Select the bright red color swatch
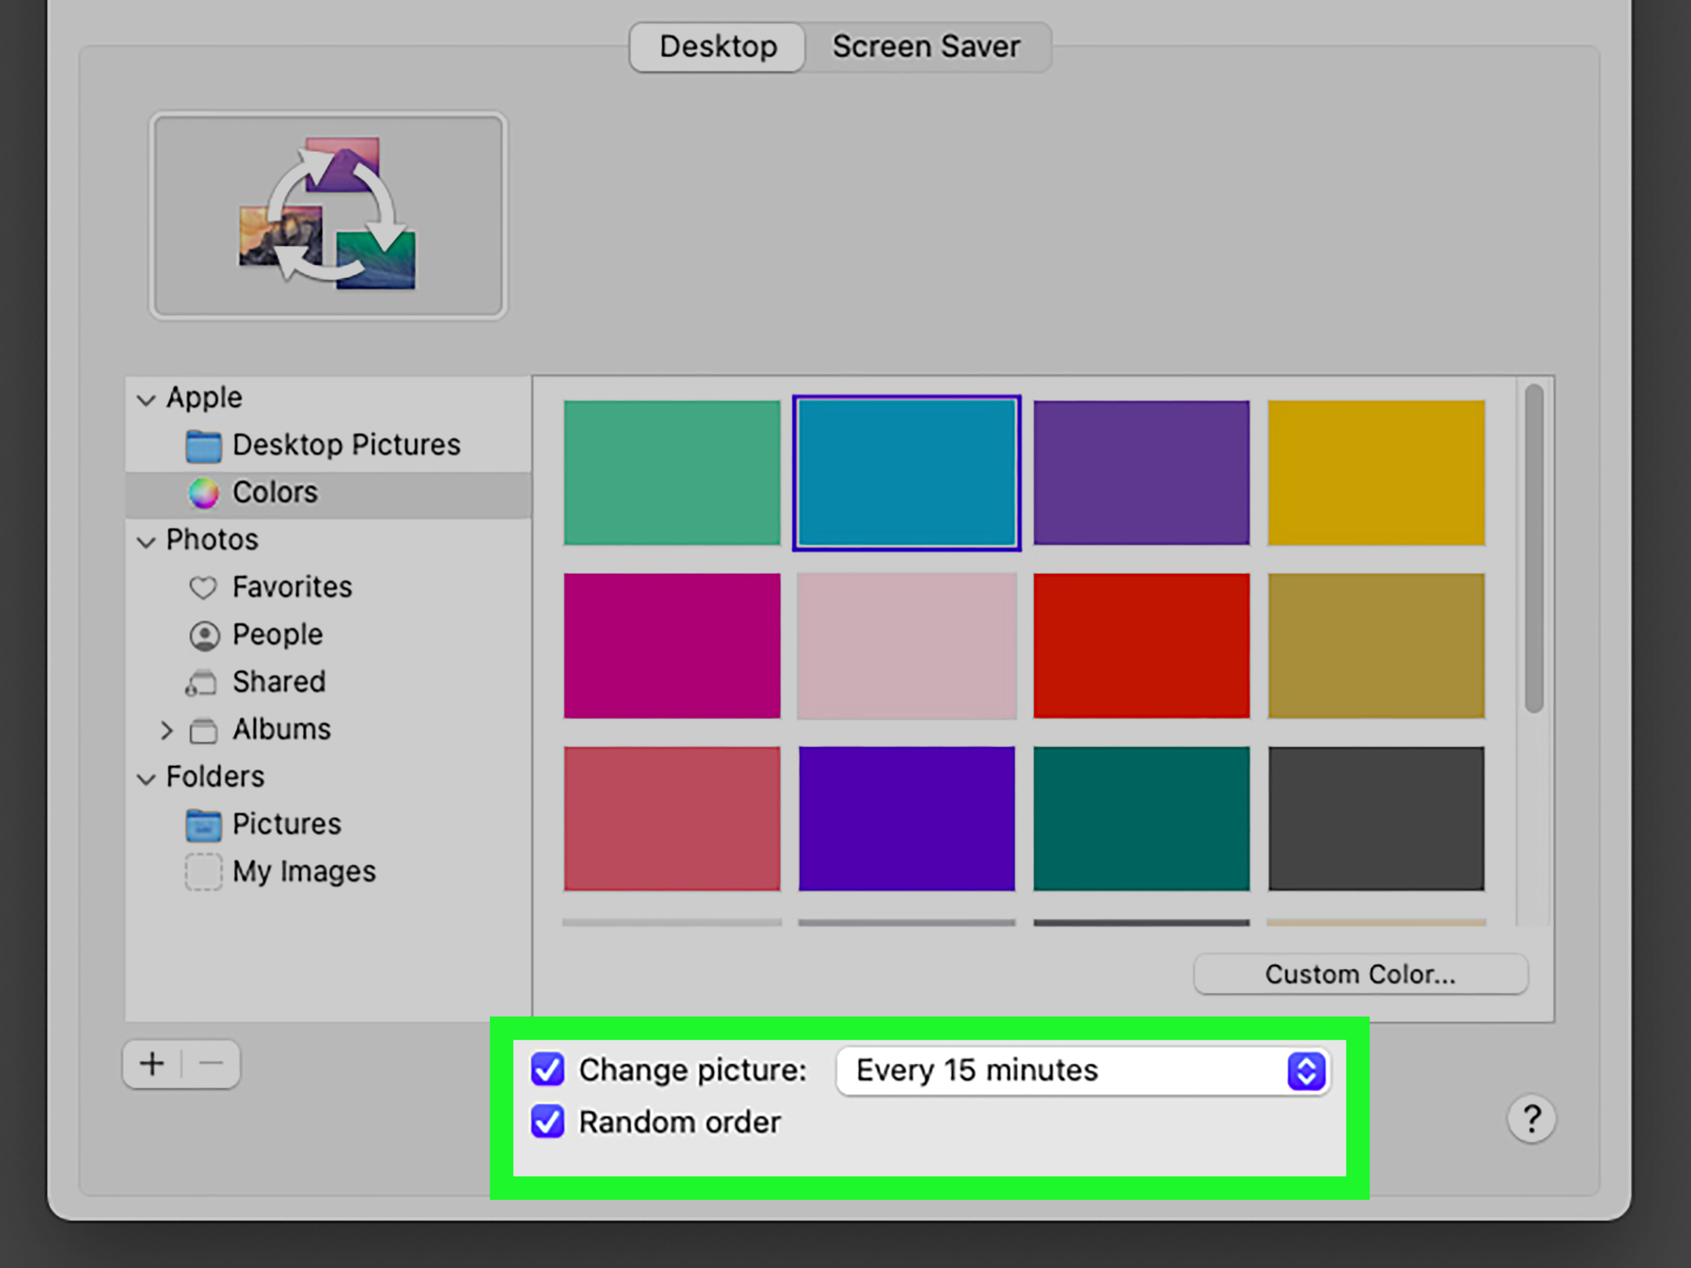The height and width of the screenshot is (1268, 1691). pyautogui.click(x=1141, y=646)
